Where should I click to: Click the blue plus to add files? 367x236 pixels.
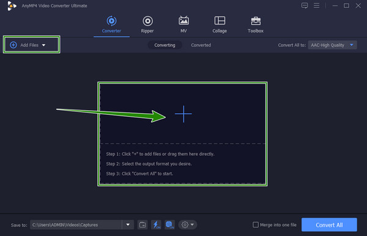pyautogui.click(x=183, y=114)
